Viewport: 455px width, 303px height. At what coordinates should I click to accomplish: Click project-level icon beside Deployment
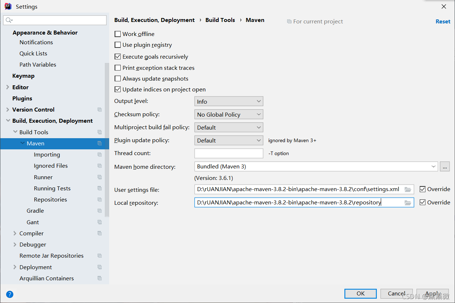tap(100, 267)
